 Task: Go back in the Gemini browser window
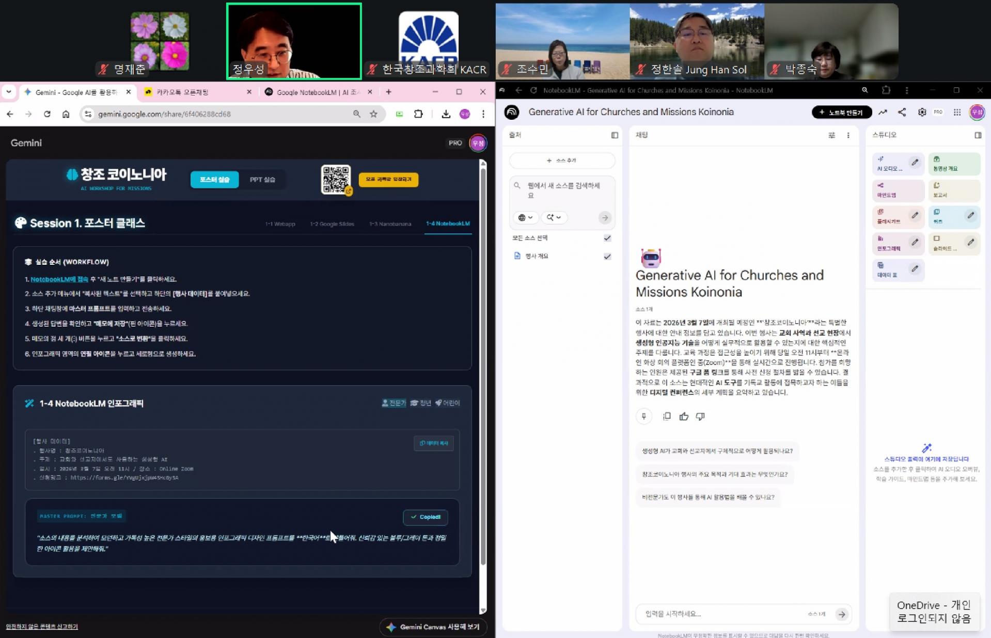pos(10,114)
